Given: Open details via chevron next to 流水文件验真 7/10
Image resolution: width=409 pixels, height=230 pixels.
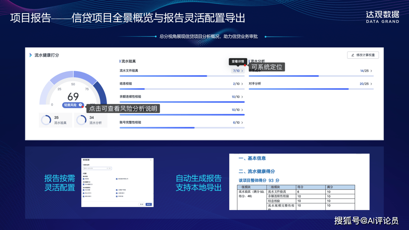Looking at the screenshot, I should 242,71.
